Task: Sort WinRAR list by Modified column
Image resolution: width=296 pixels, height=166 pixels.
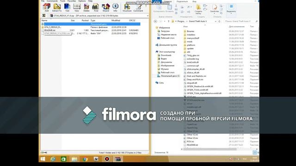Action: pos(116,20)
